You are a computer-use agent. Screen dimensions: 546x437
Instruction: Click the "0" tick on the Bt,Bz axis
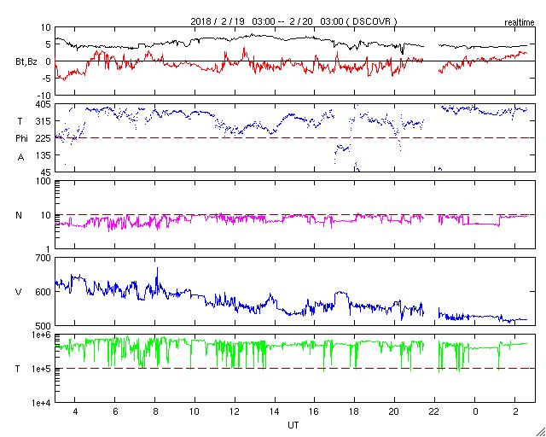[x=49, y=61]
